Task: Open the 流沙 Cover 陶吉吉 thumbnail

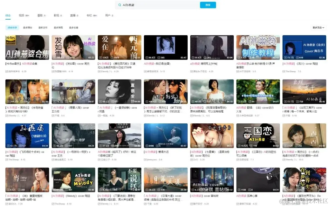Action: 304,47
